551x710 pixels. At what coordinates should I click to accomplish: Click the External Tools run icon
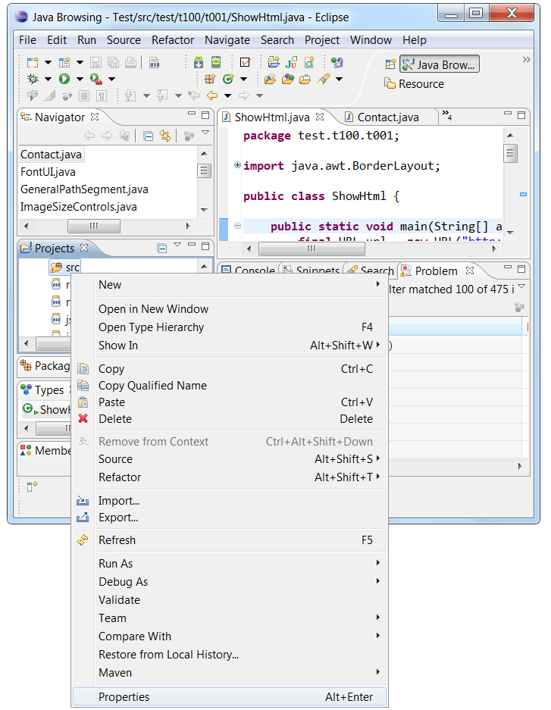96,80
